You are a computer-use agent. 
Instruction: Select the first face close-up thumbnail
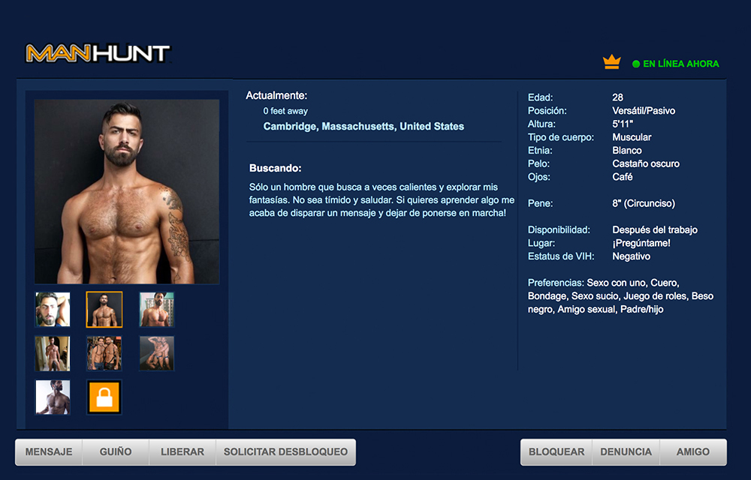point(53,309)
